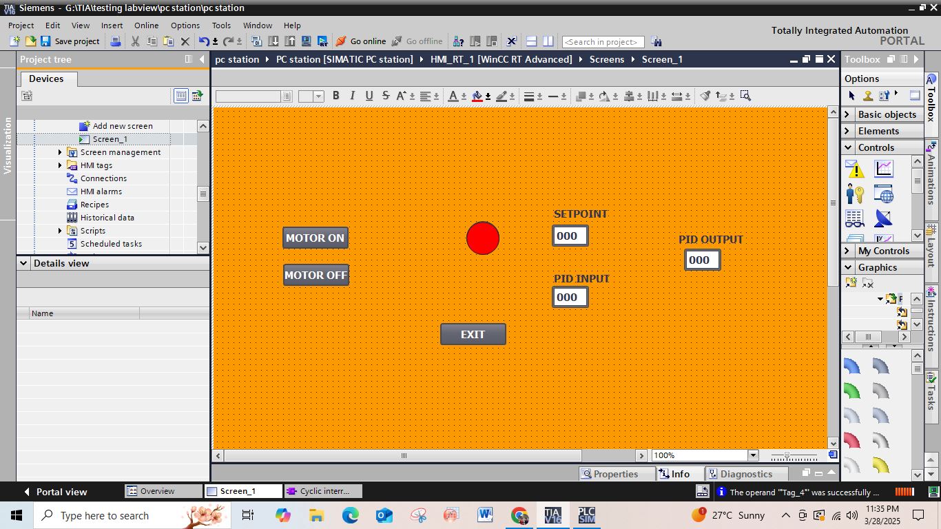The image size is (941, 529).
Task: Toggle italic text formatting
Action: 352,96
